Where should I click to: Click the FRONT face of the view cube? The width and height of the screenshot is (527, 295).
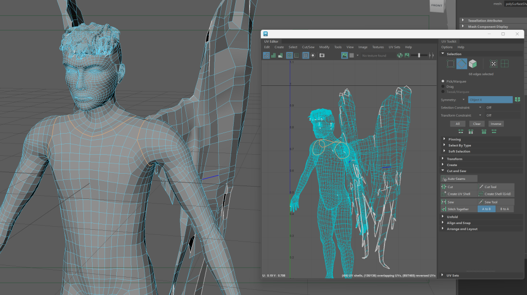tap(436, 6)
